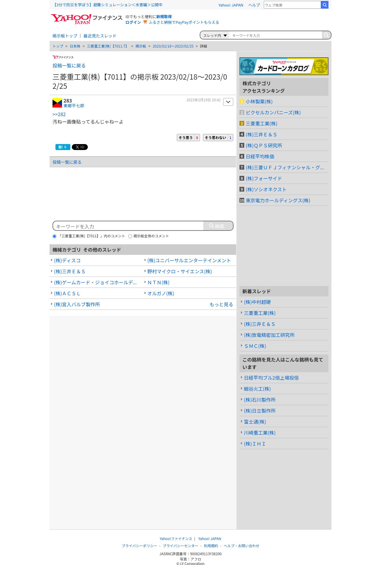381x565 pixels.
Task: Select the 掲示板全体のコメント radio button
Action: point(130,236)
